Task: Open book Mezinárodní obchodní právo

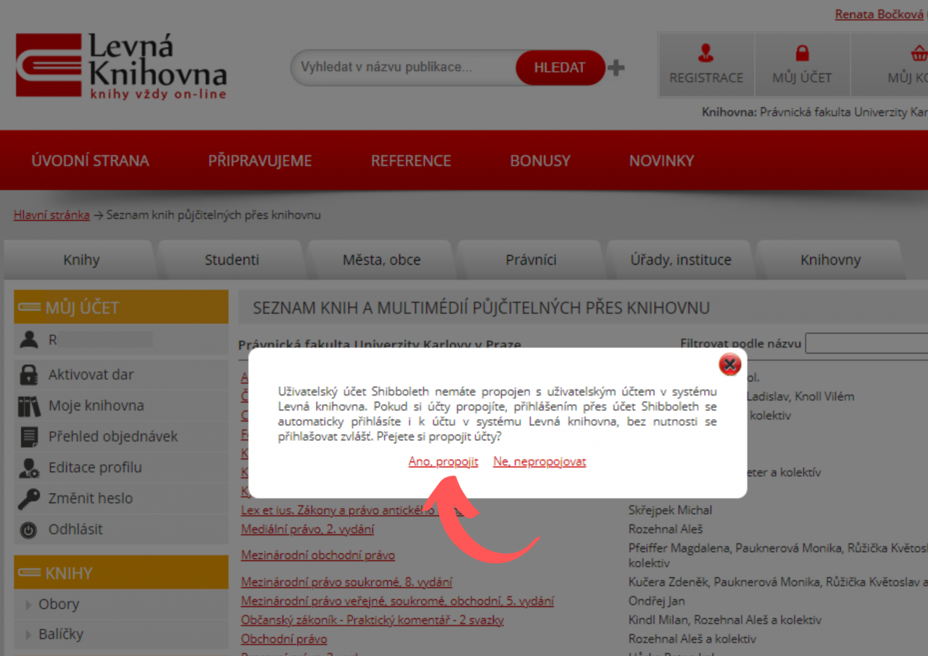Action: pos(318,555)
